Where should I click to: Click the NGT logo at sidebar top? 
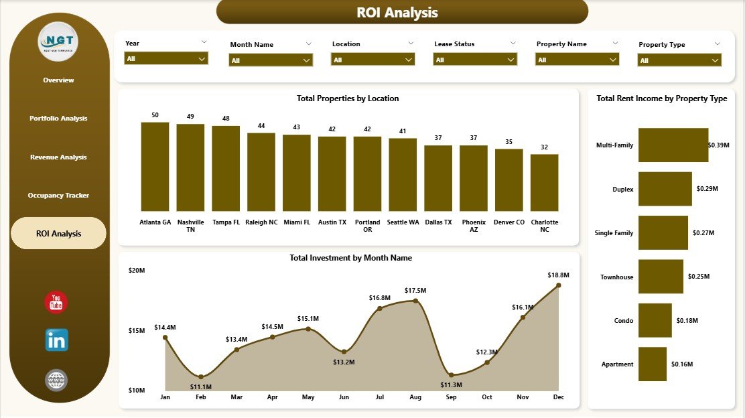(58, 41)
